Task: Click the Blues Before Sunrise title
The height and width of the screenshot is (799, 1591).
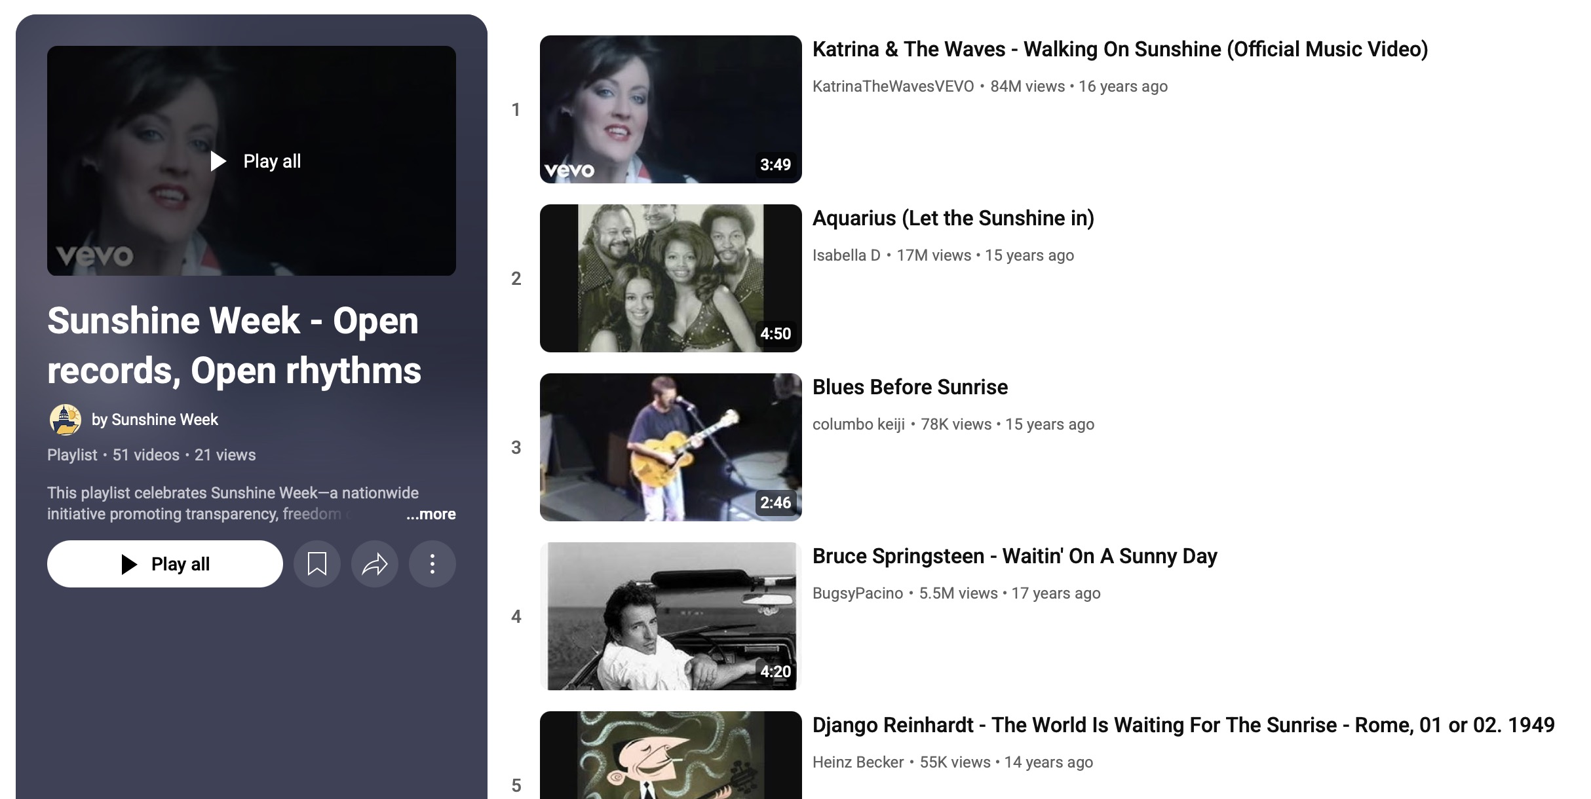Action: (910, 387)
